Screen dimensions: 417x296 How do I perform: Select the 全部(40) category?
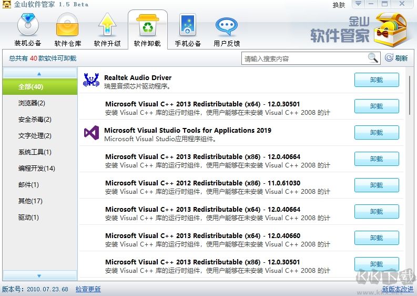coord(40,86)
